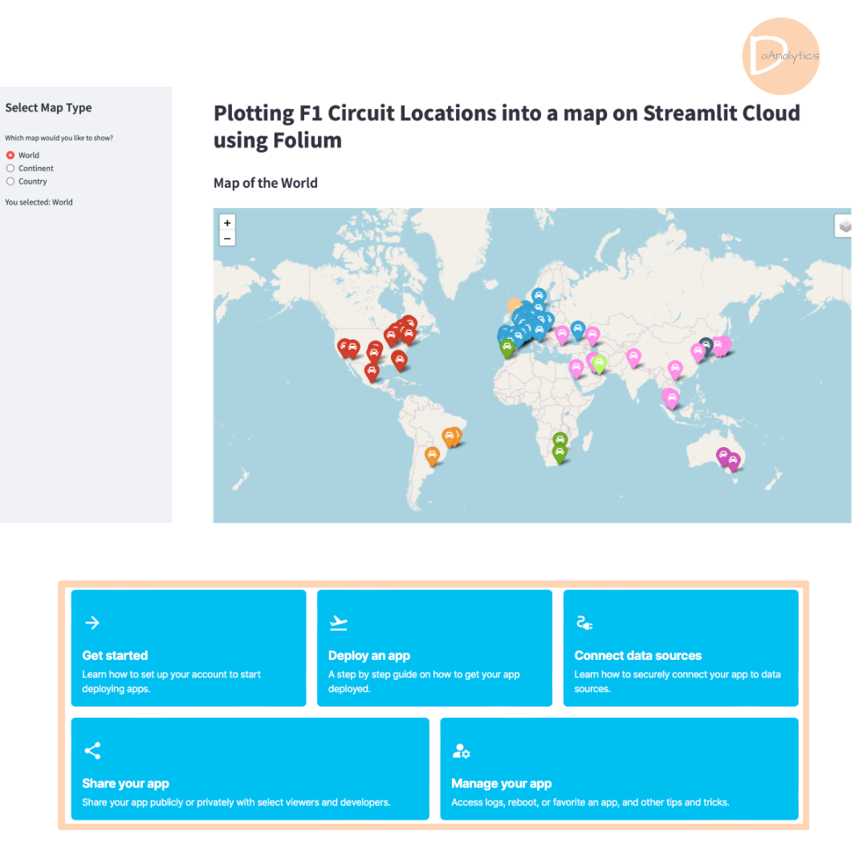This screenshot has height=867, width=867.
Task: Select the World radio button
Action: pyautogui.click(x=9, y=155)
